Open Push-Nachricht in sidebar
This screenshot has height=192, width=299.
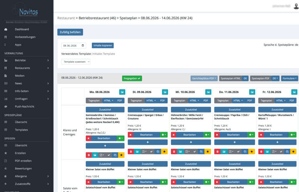coord(25,106)
